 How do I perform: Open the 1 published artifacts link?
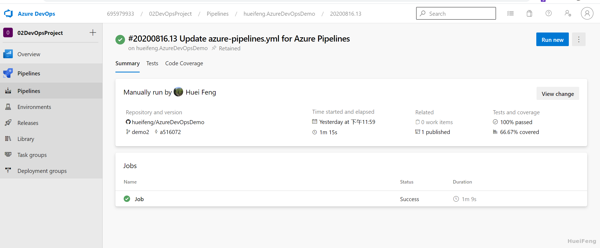click(436, 132)
